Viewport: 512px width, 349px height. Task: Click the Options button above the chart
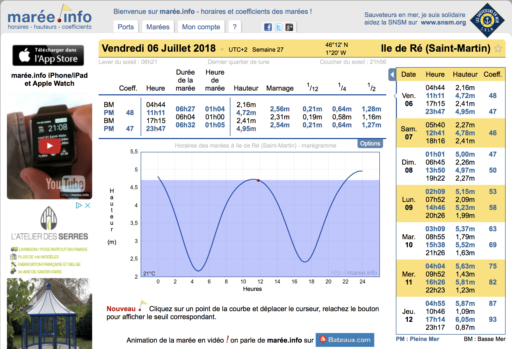coord(370,143)
